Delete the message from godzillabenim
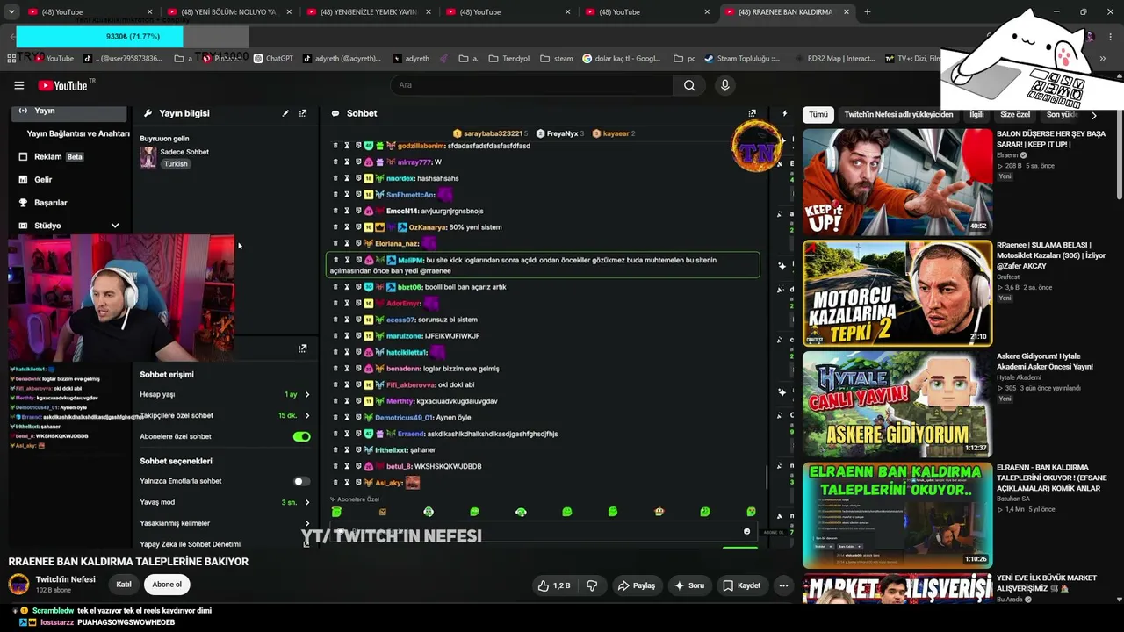The width and height of the screenshot is (1124, 632). click(335, 146)
